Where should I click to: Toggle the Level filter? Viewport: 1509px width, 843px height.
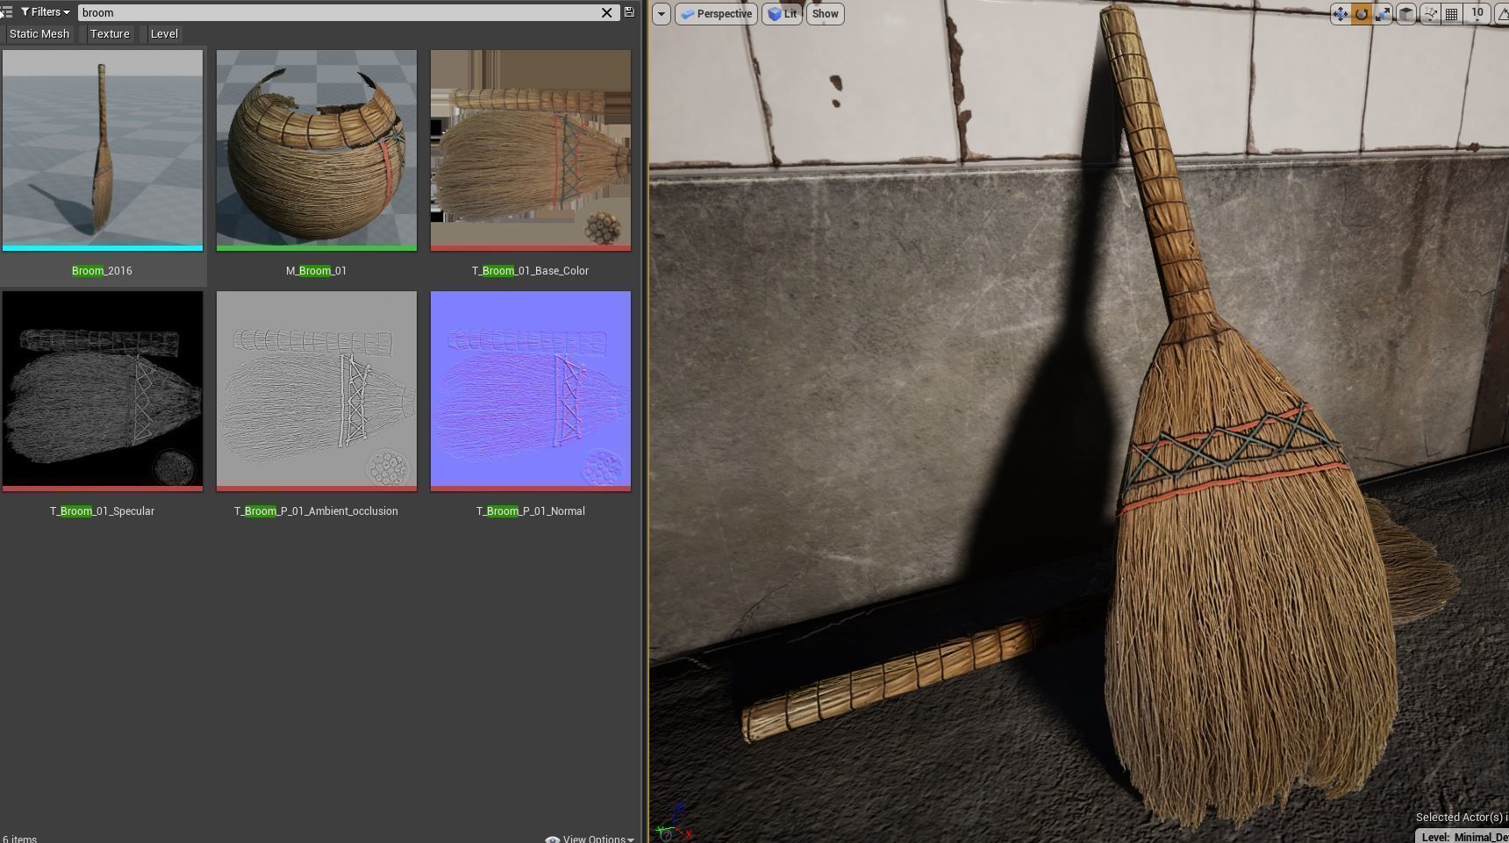point(163,33)
